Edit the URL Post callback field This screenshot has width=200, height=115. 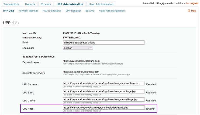(104, 107)
